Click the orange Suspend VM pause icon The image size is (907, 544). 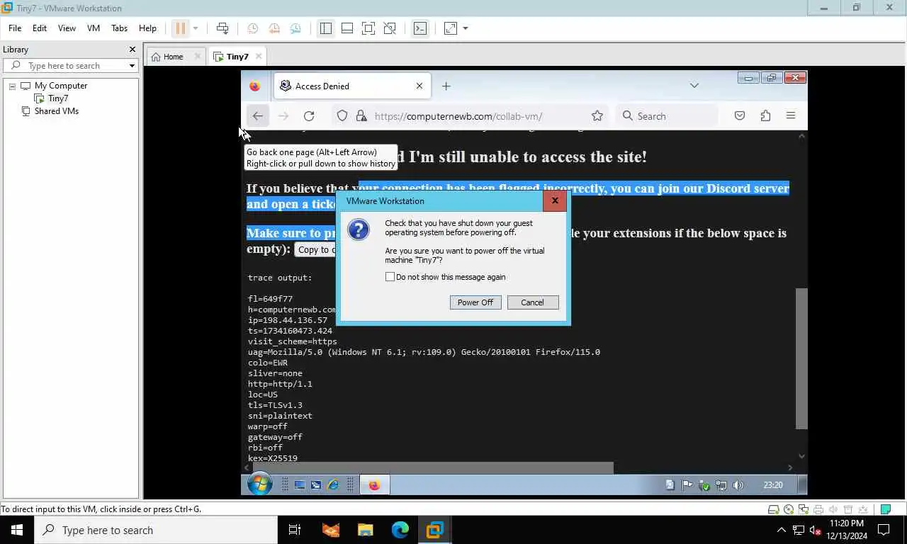pyautogui.click(x=181, y=28)
